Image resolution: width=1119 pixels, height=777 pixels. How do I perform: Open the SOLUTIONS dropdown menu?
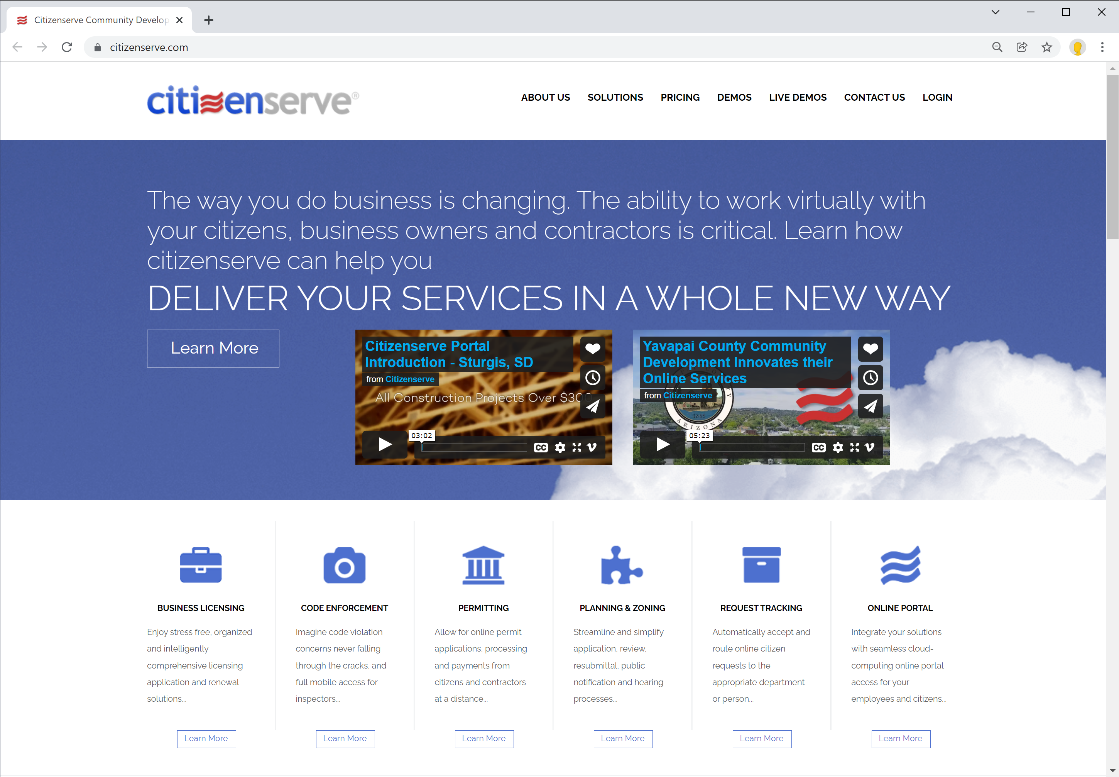(615, 97)
